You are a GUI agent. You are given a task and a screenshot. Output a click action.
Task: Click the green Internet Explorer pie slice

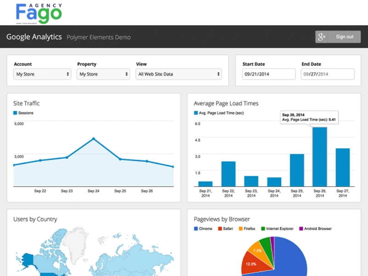267,247
